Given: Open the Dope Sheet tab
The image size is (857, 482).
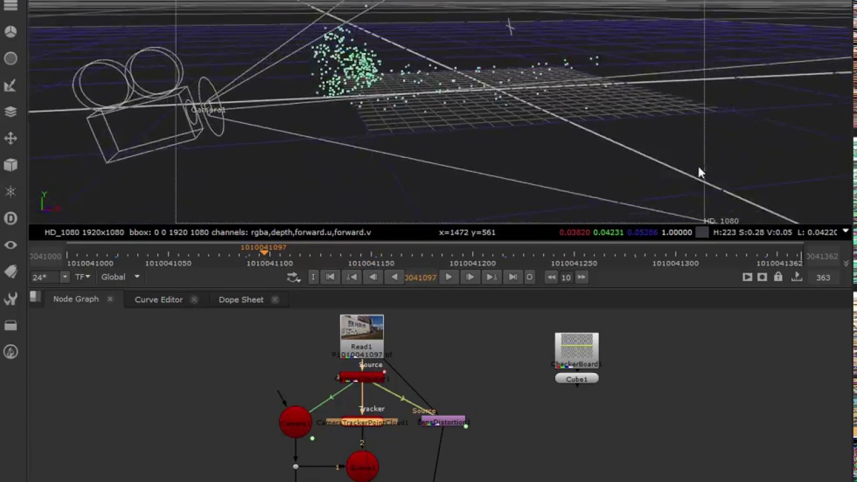Looking at the screenshot, I should (x=241, y=299).
